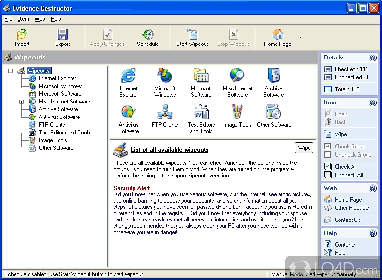Click Wipe in the Item sidebar panel
This screenshot has width=382, height=280.
tap(340, 134)
